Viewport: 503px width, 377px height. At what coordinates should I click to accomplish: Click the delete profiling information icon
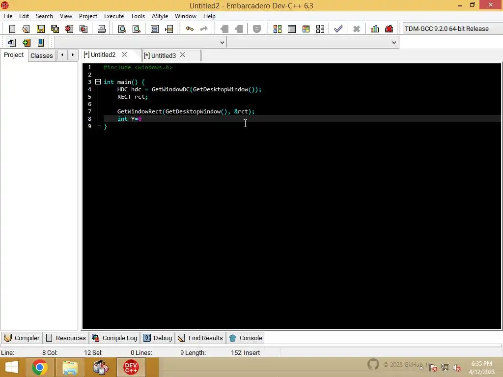click(x=389, y=29)
